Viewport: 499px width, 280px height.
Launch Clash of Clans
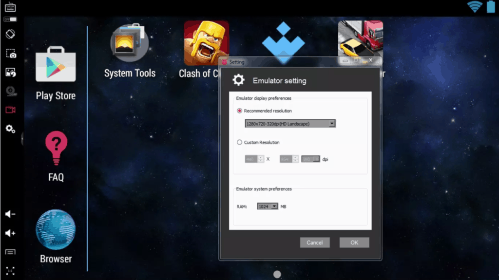pos(206,43)
